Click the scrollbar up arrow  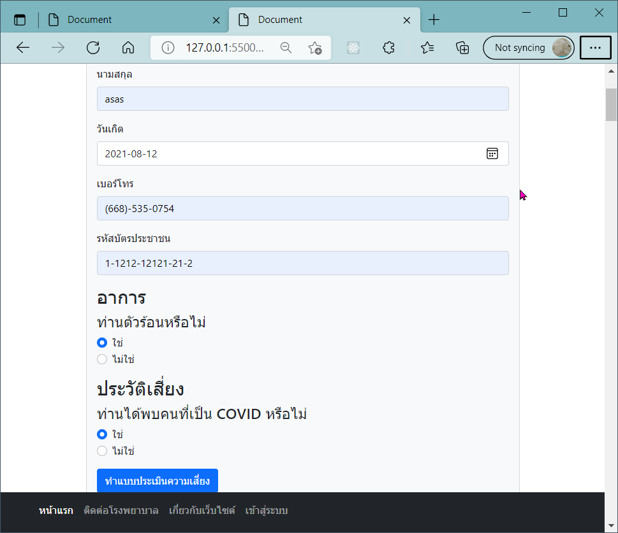(x=611, y=71)
